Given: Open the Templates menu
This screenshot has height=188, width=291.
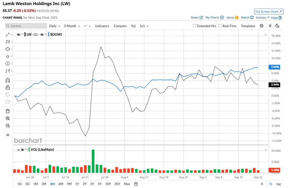Looking at the screenshot, I should pos(248,26).
